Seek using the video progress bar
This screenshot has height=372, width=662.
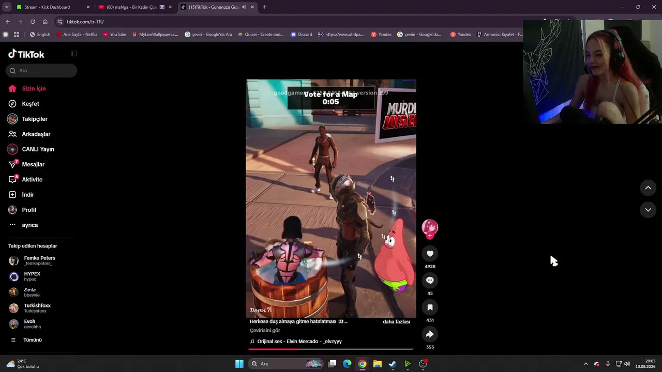(331, 349)
